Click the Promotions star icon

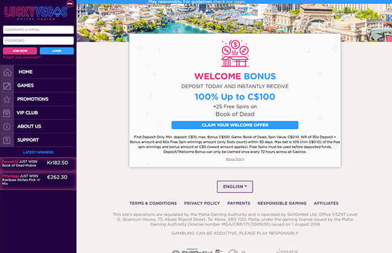[7, 100]
